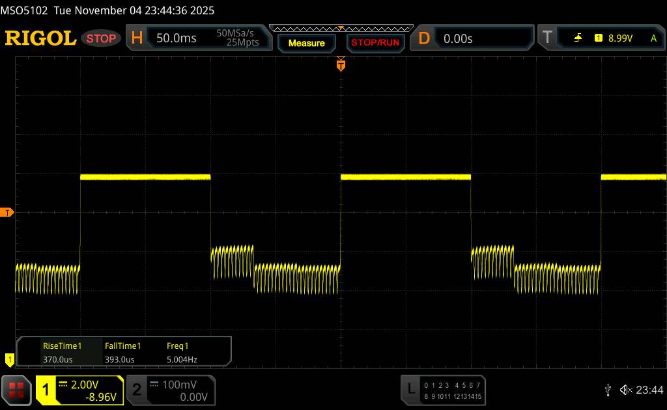667x410 pixels.
Task: Click the orange trigger position marker at top
Action: pos(340,64)
